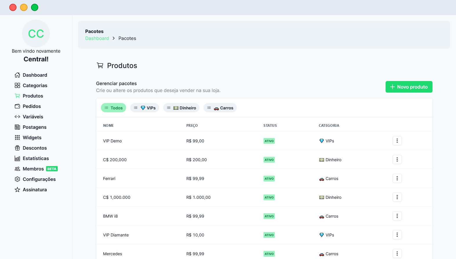Click the VIP Demo product name

(112, 141)
